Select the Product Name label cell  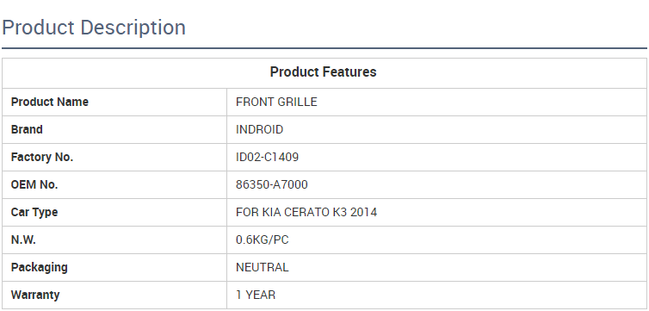(114, 102)
